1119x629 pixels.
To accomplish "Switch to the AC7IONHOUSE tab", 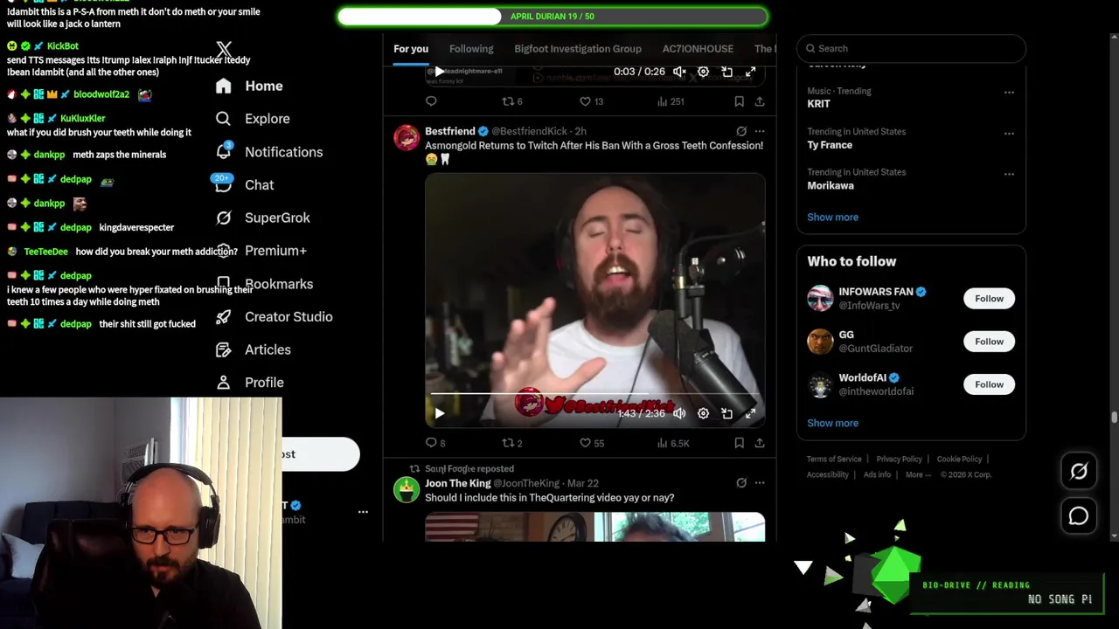I will (x=698, y=49).
